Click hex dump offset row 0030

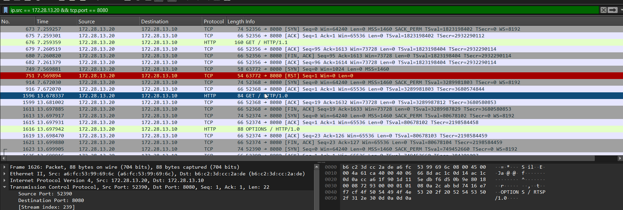coord(331,186)
